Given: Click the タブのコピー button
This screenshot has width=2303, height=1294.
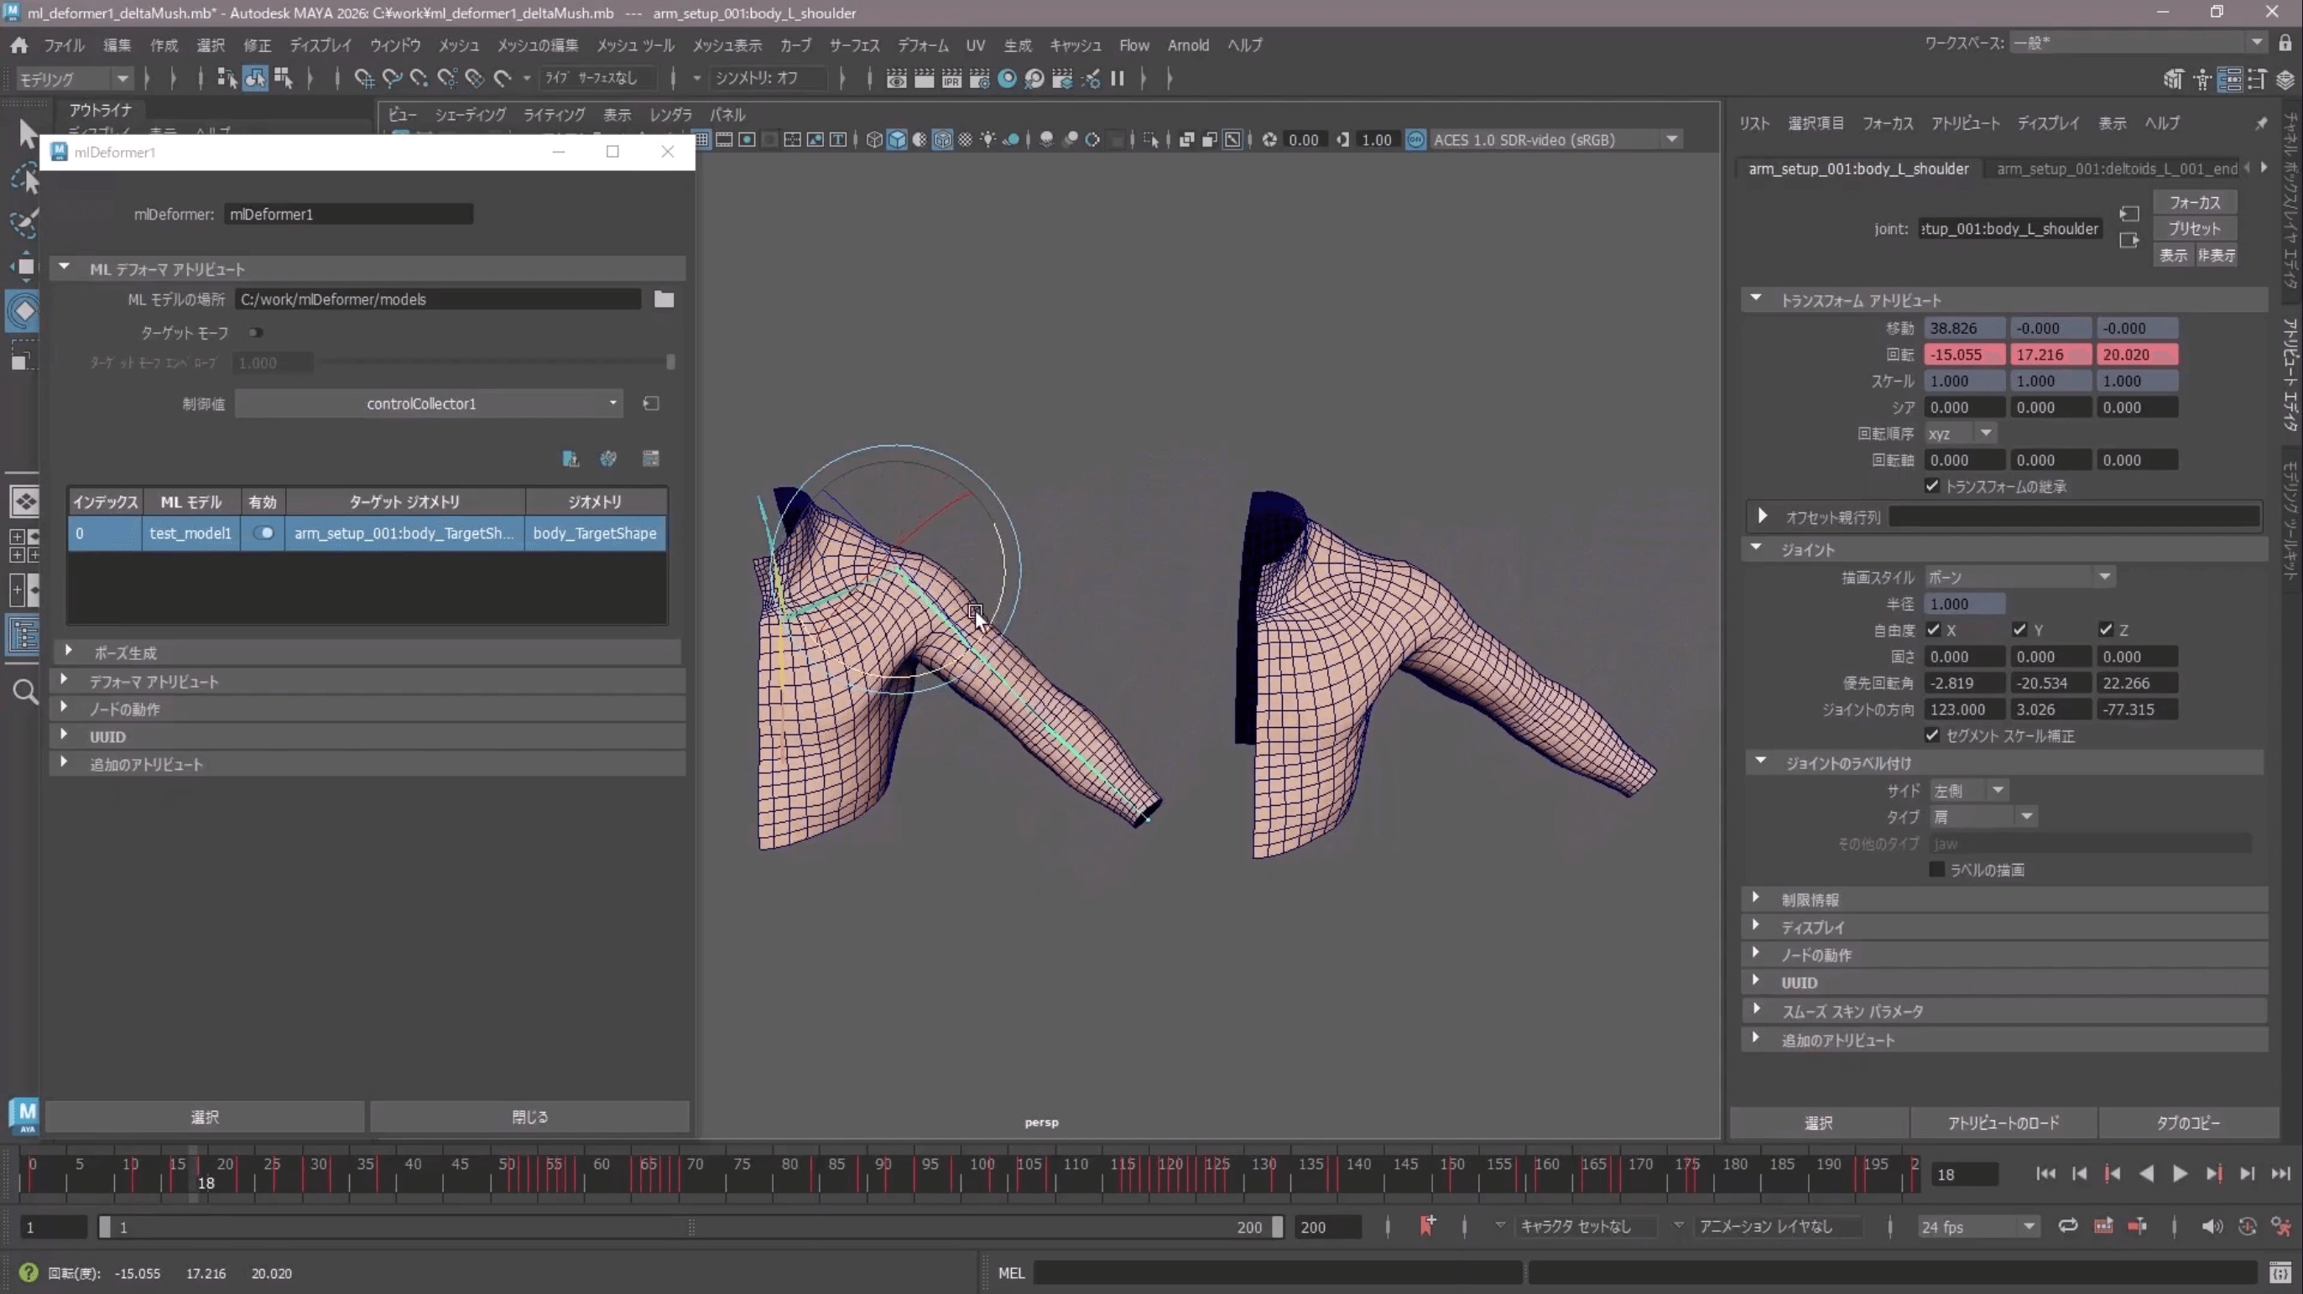Looking at the screenshot, I should (x=2188, y=1122).
